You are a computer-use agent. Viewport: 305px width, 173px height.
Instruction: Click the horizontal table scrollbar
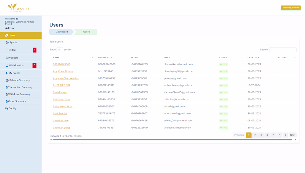[172, 139]
